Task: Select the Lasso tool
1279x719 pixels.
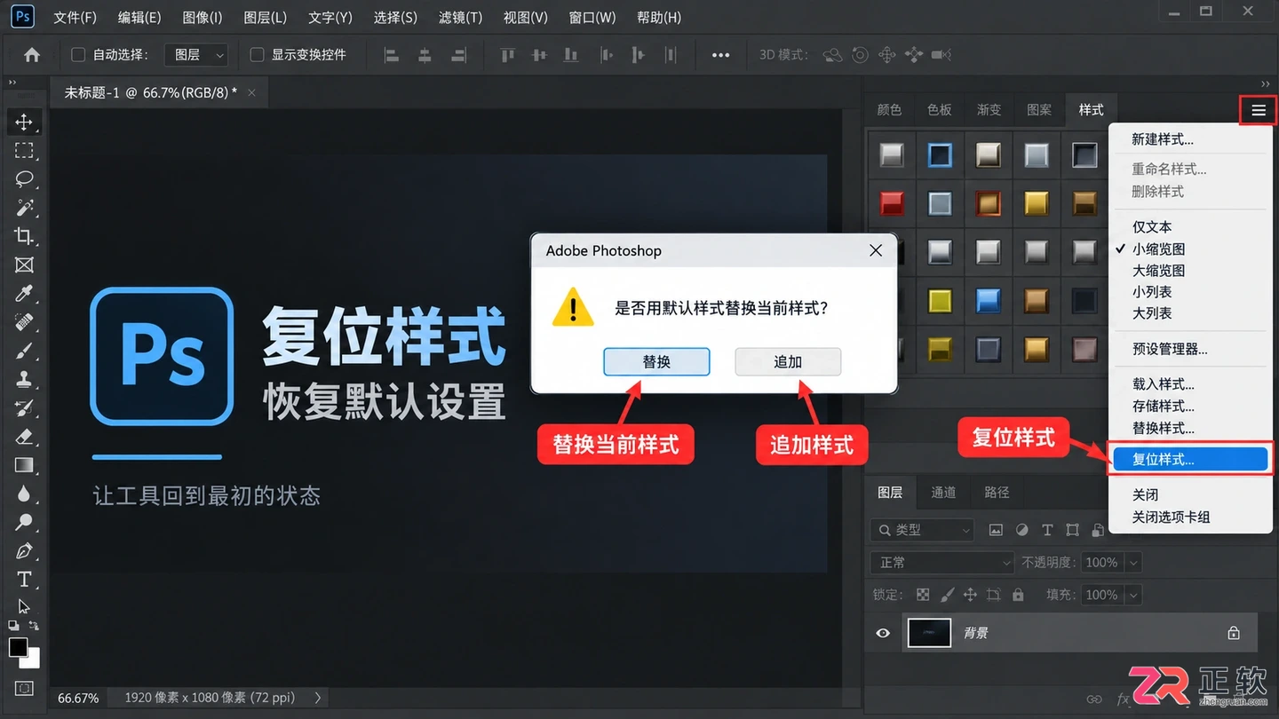Action: (24, 178)
